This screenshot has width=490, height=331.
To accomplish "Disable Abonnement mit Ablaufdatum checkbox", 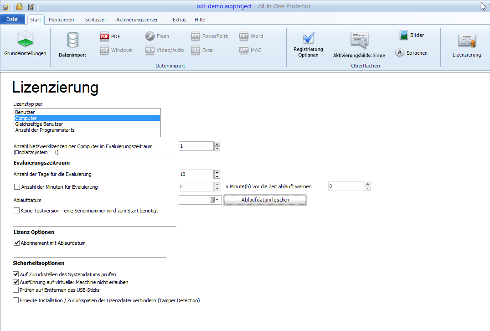I will click(x=17, y=243).
